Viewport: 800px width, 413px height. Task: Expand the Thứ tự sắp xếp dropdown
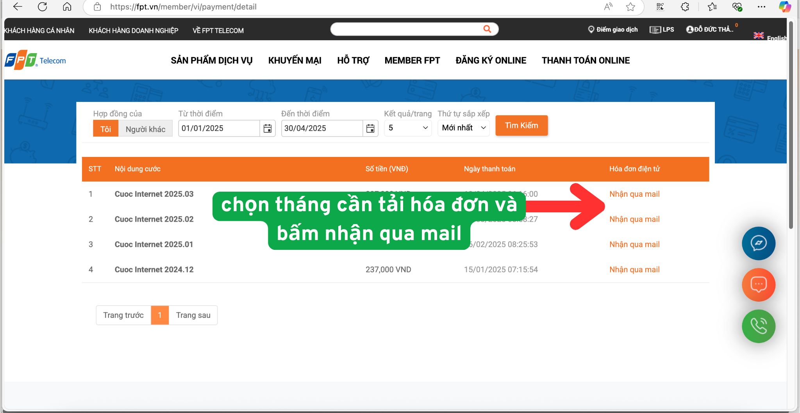[x=464, y=128]
